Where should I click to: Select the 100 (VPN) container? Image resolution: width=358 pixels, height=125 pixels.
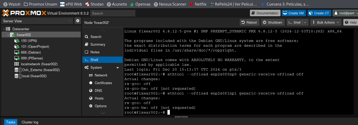[x=29, y=41]
